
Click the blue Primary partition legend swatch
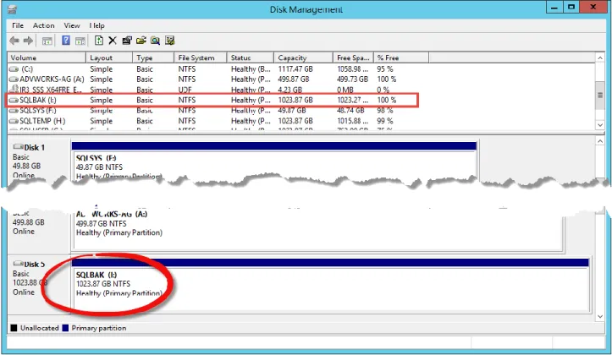65,328
